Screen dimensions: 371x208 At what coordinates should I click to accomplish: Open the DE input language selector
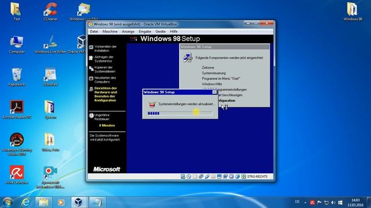pyautogui.click(x=297, y=202)
